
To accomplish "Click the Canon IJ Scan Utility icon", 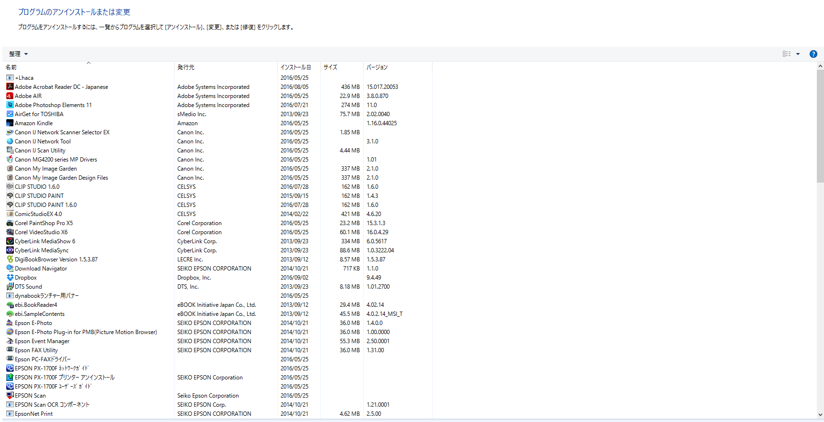I will [x=10, y=150].
